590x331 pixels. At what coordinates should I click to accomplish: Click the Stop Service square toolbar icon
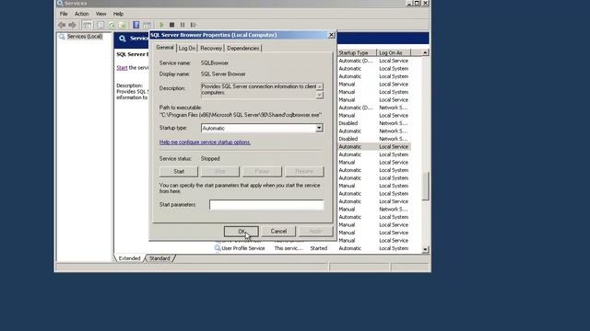pyautogui.click(x=172, y=25)
